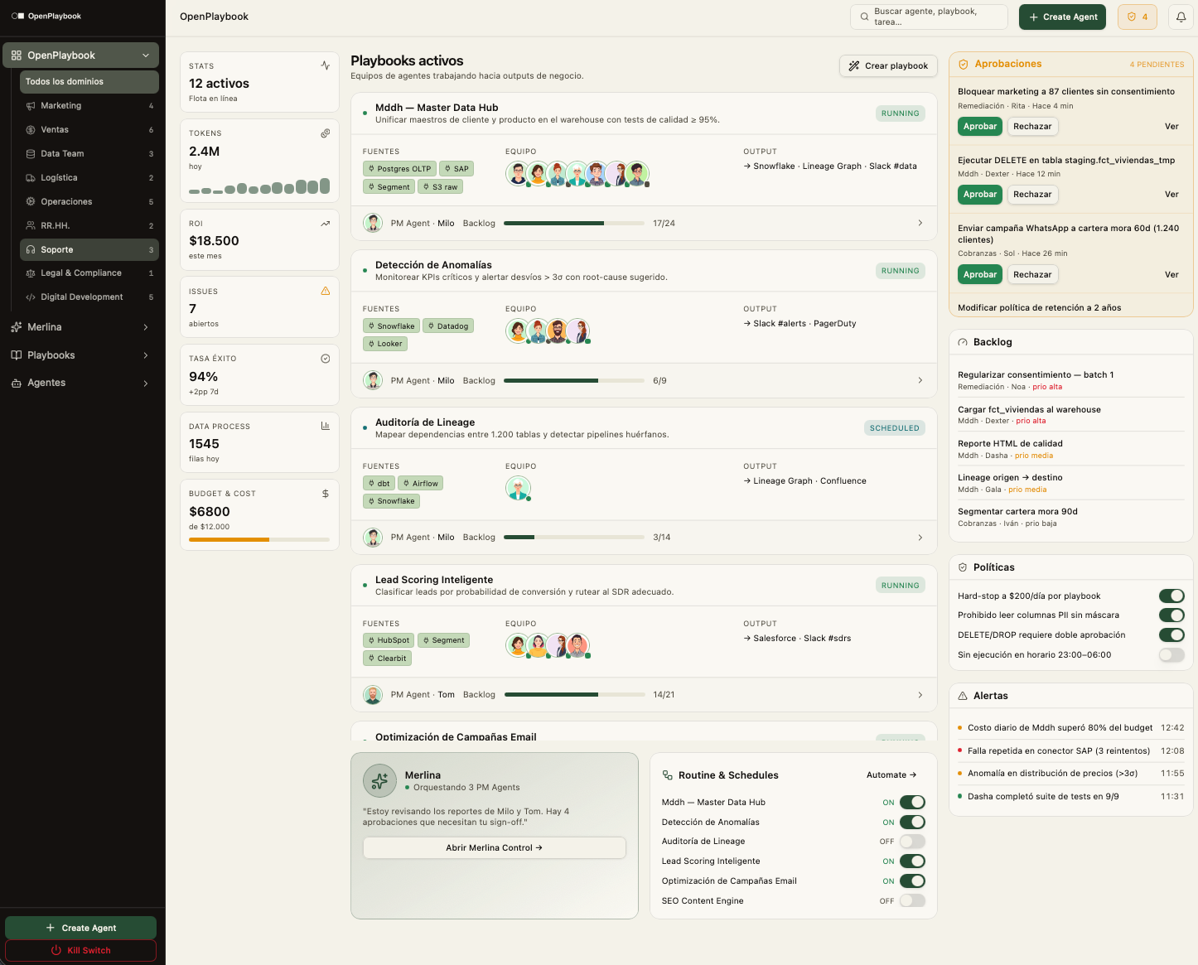Expand the Agentes sidebar section
This screenshot has width=1198, height=965.
[146, 384]
